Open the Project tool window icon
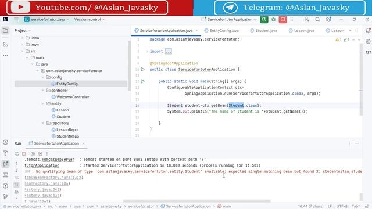Viewport: 372px width, 209px height. click(5, 31)
